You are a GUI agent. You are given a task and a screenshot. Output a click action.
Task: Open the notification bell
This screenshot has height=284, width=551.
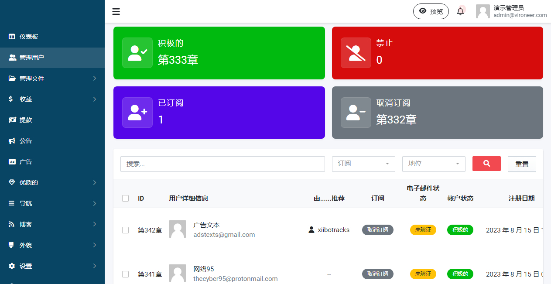coord(460,11)
